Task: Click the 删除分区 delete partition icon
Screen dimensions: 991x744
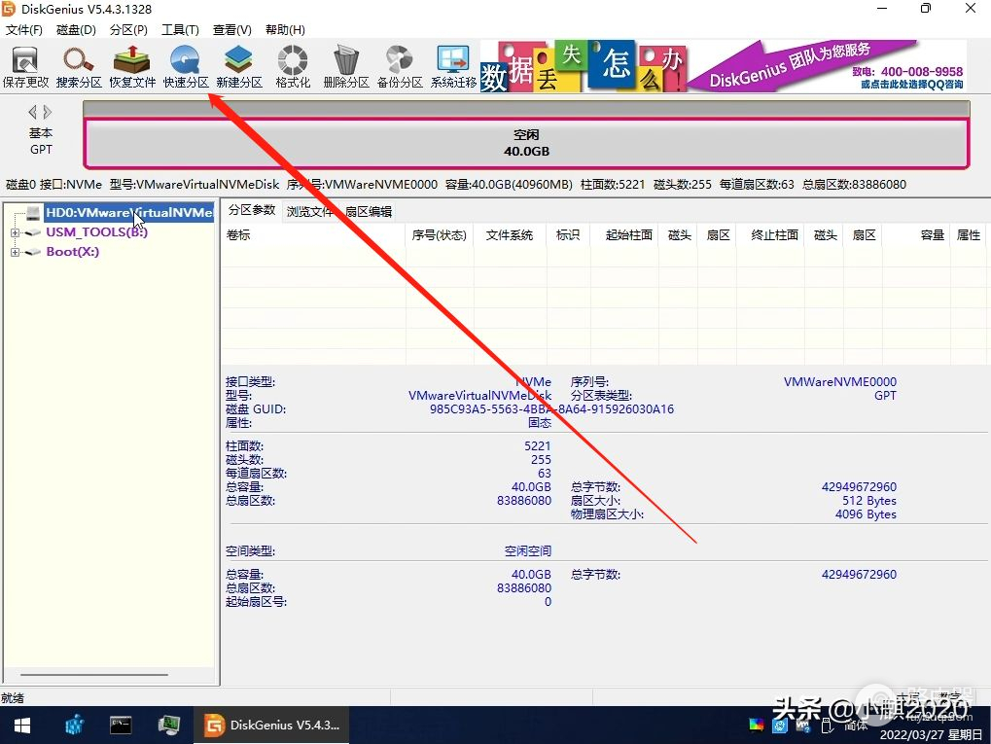Action: click(346, 66)
